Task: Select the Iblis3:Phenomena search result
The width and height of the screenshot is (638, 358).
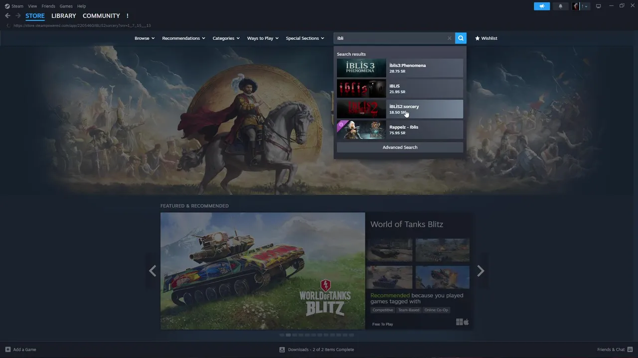Action: (400, 68)
